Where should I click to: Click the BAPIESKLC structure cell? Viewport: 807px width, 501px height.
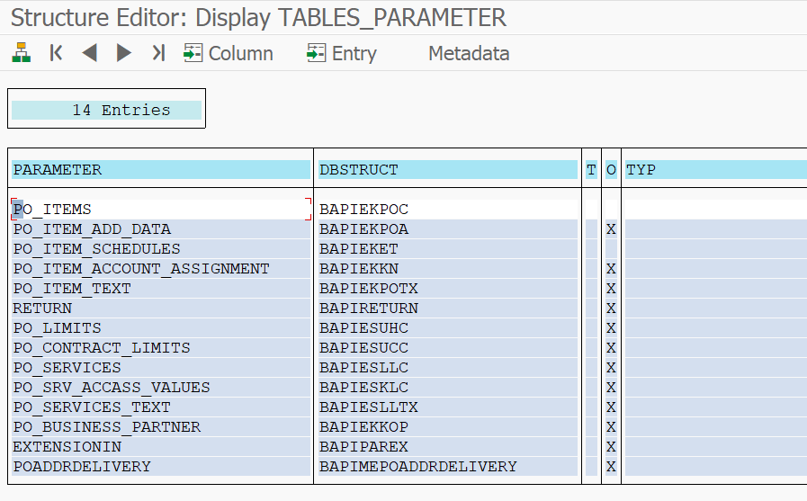[448, 388]
